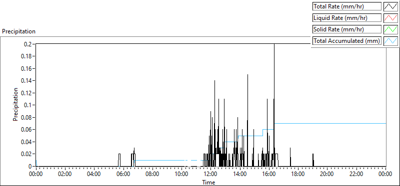Screen dimensions: 400x186
Task: Click the 08:00 time axis marker
Action: (x=152, y=175)
